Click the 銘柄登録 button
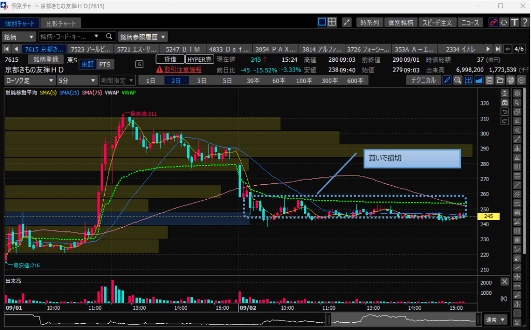The image size is (531, 330). tap(47, 60)
